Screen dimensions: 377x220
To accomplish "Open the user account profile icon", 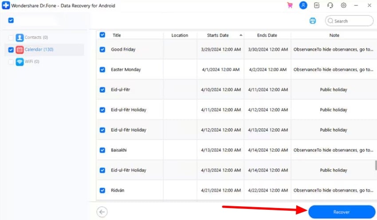I will tap(303, 5).
